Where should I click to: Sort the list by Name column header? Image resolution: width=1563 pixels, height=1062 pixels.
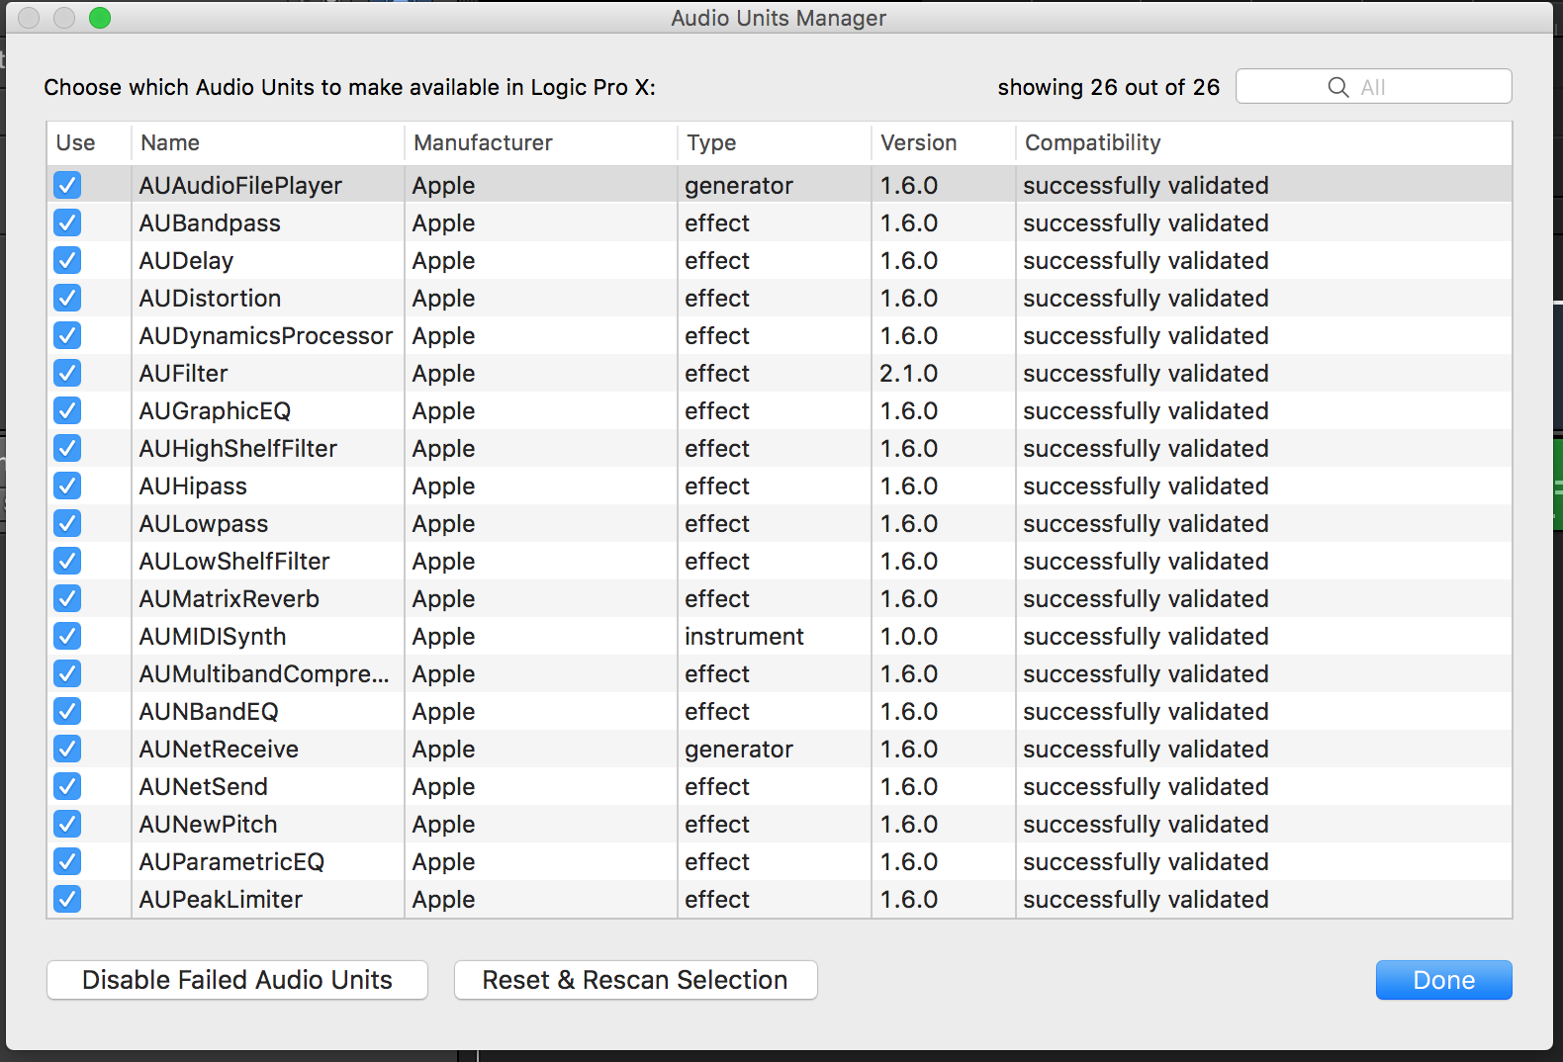click(x=268, y=142)
